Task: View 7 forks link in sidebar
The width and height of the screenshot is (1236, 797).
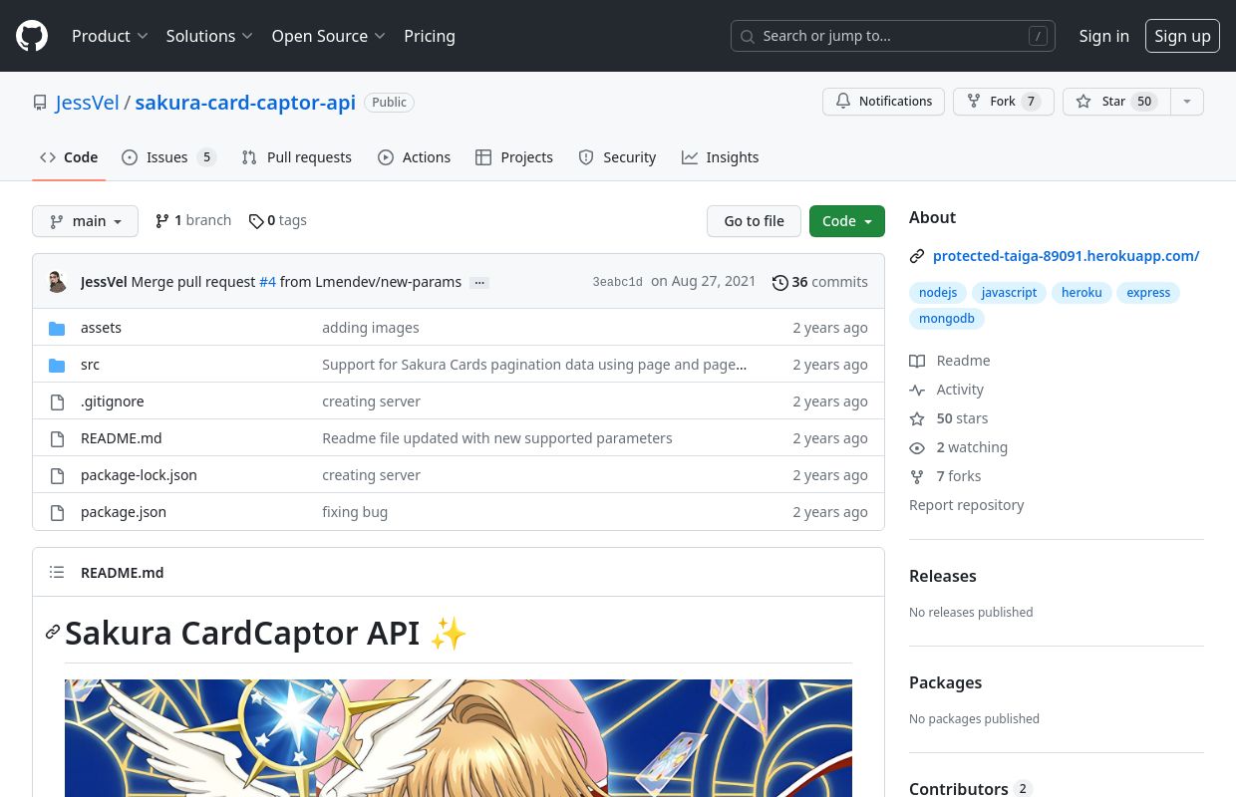Action: click(945, 476)
